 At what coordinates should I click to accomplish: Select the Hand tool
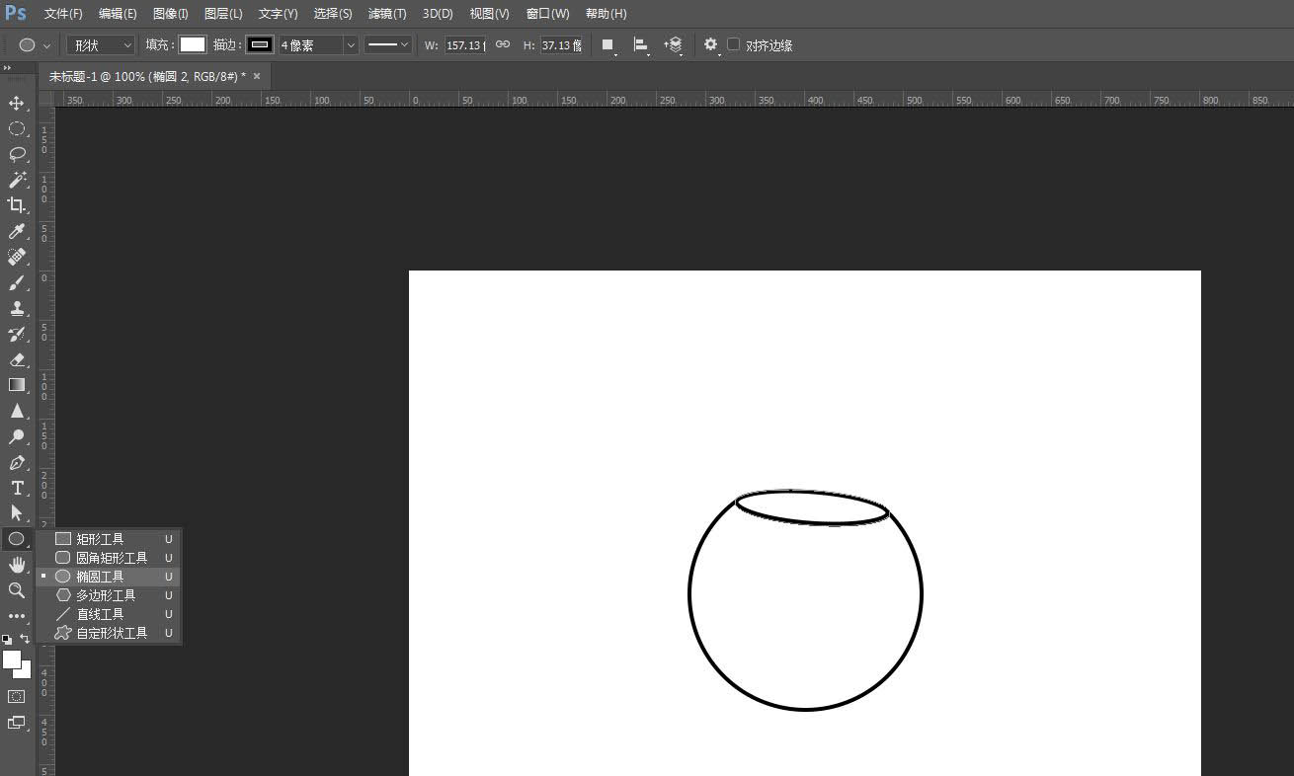(x=17, y=565)
